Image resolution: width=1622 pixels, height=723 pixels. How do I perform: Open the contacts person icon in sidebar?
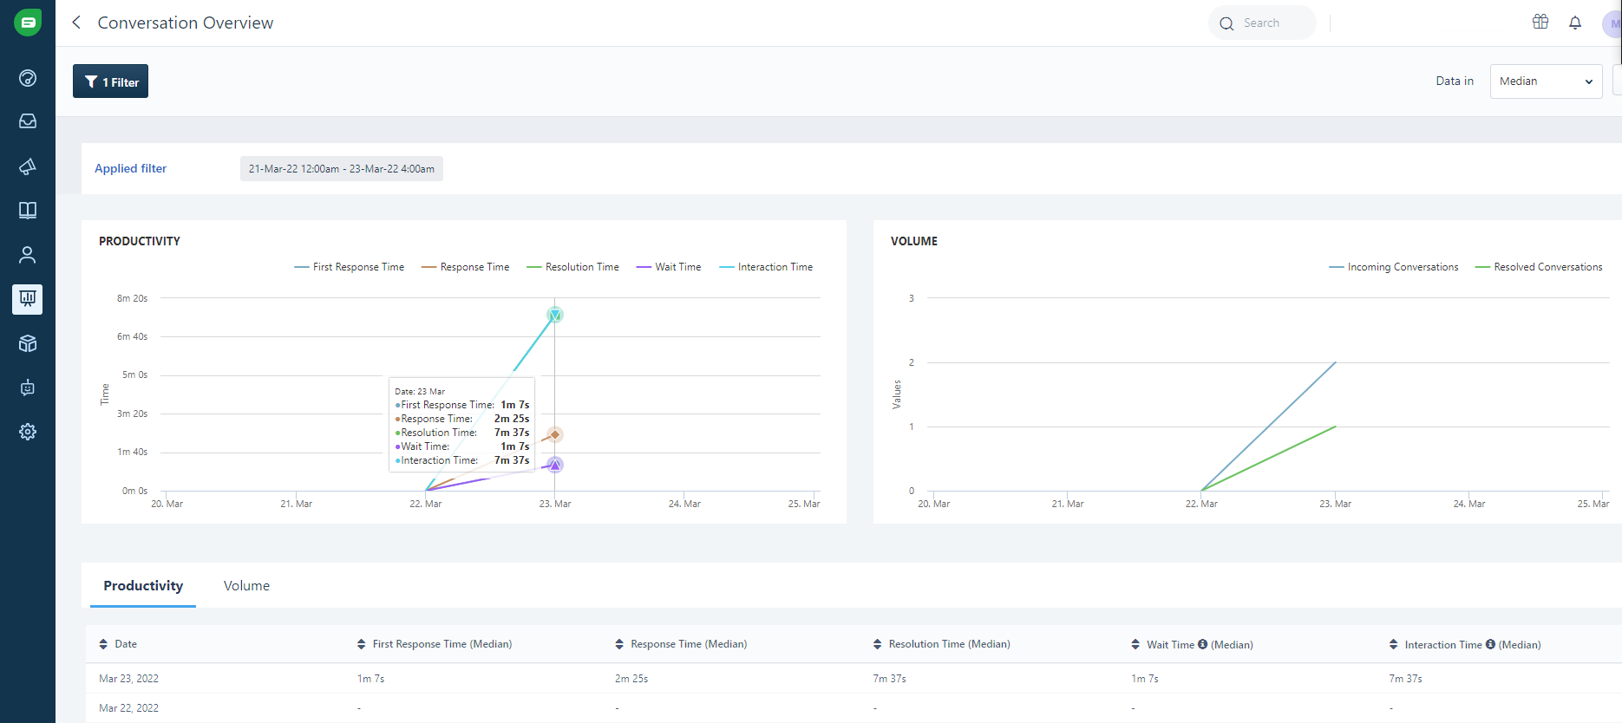pyautogui.click(x=28, y=255)
